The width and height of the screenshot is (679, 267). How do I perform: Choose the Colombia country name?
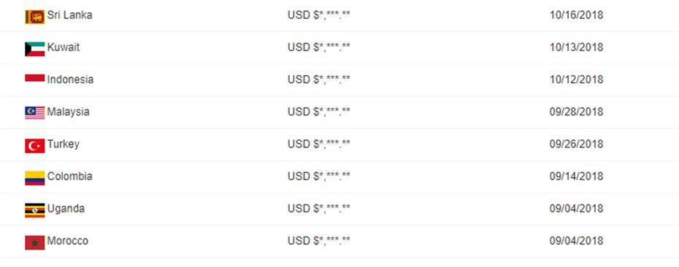tap(69, 176)
